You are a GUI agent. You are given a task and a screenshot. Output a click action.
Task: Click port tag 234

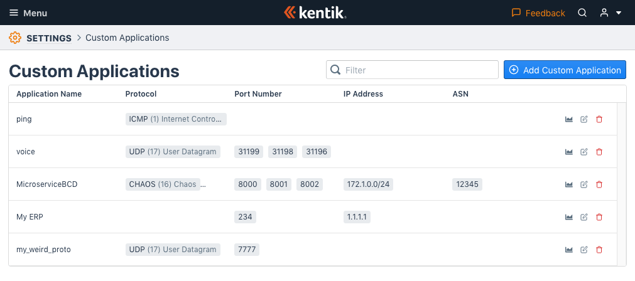click(246, 217)
